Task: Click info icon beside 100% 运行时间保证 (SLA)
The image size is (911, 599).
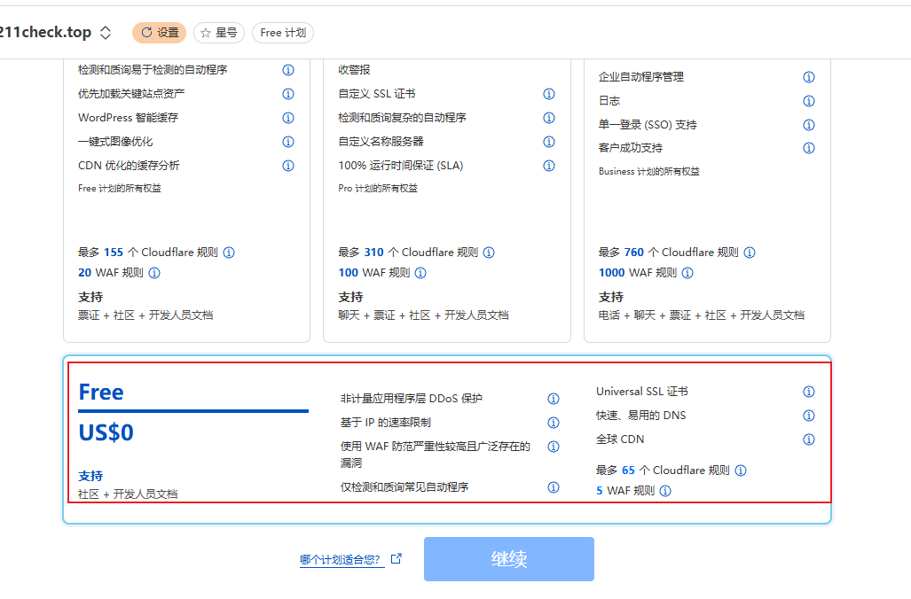Action: [549, 166]
